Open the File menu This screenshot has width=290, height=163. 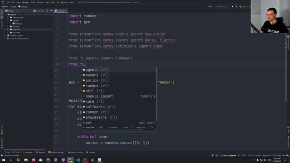8,2
